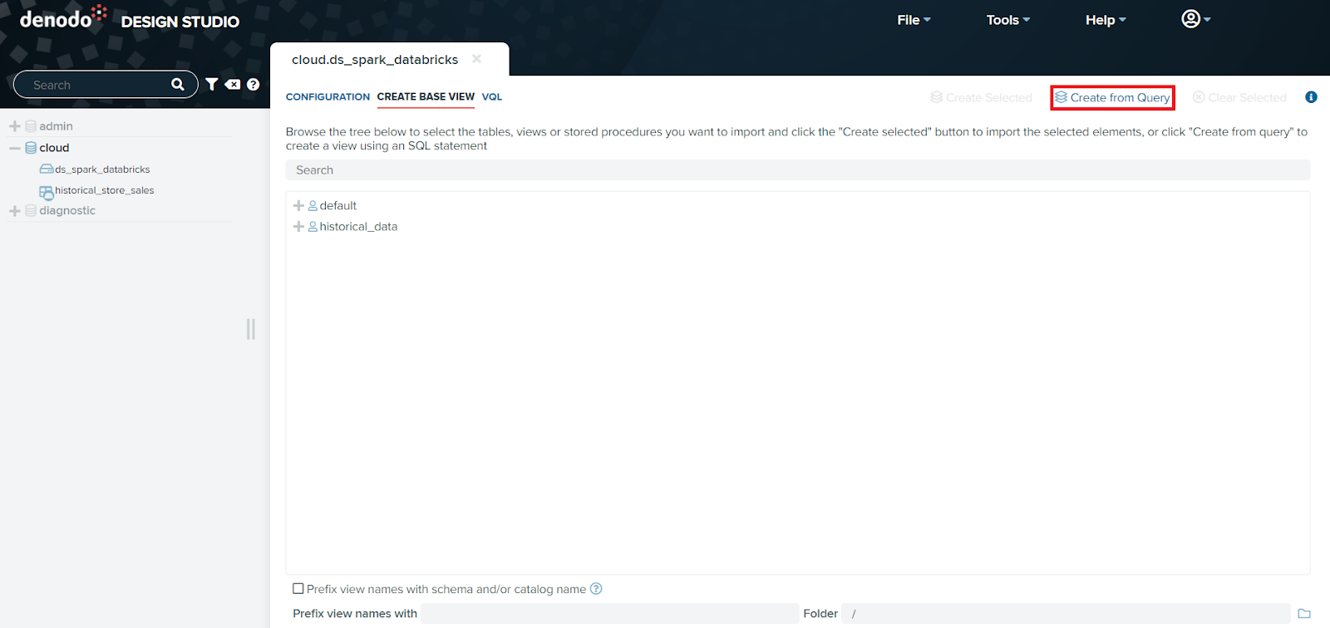Viewport: 1330px width, 628px height.
Task: Click Clear Selected button
Action: click(1239, 97)
